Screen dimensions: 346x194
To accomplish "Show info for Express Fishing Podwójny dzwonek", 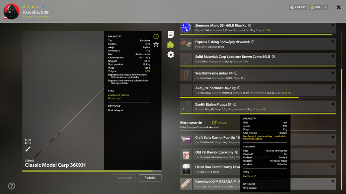I will pos(253,42).
